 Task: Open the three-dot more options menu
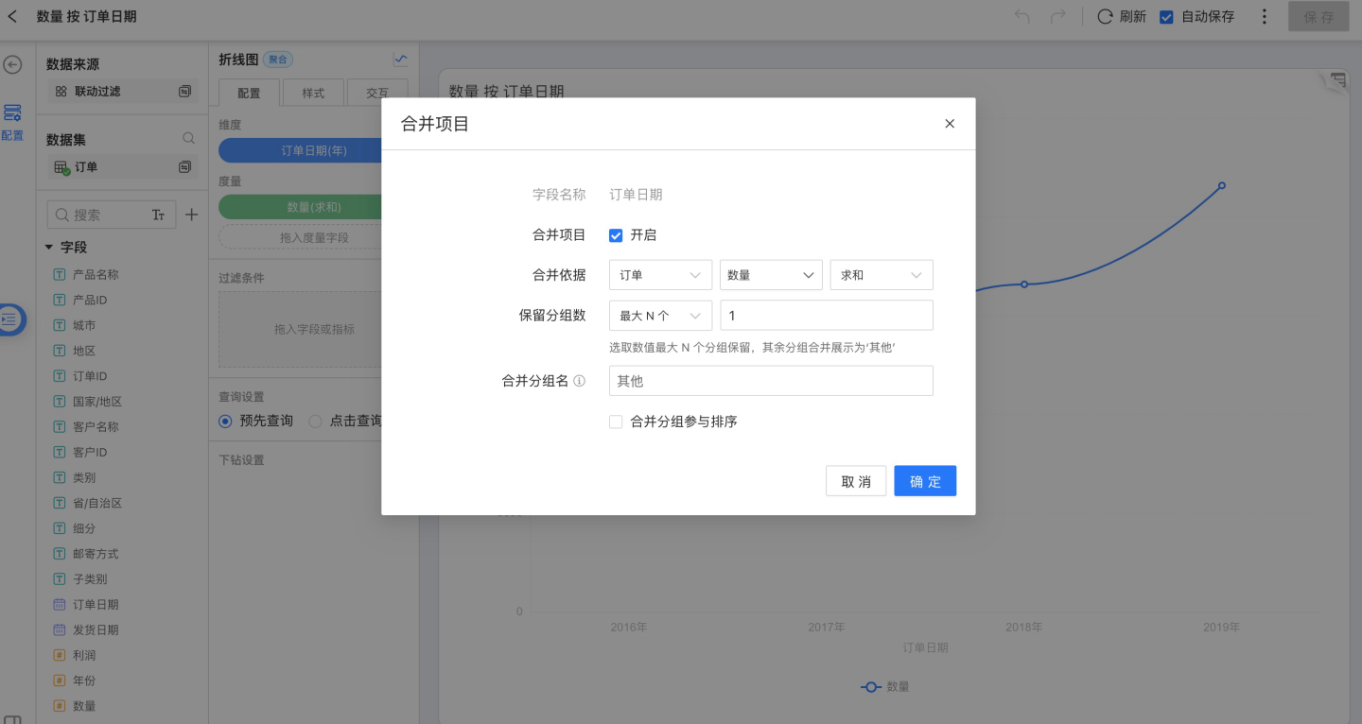tap(1265, 17)
